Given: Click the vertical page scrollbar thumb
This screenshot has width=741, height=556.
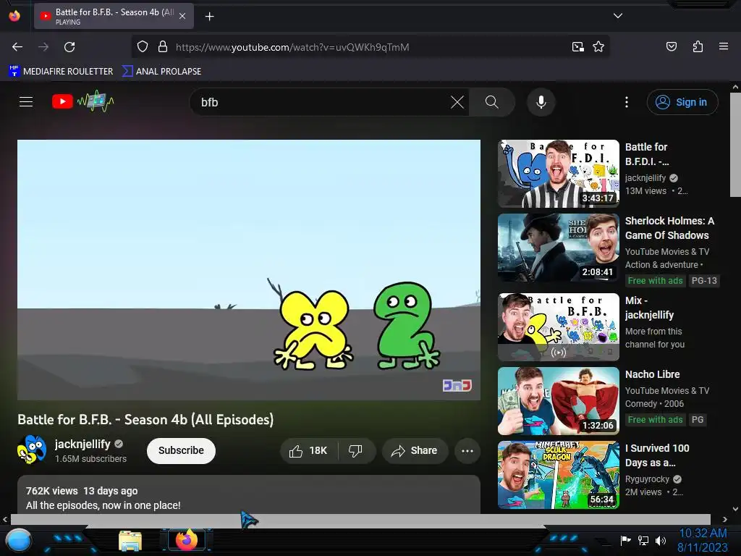Looking at the screenshot, I should (x=735, y=145).
